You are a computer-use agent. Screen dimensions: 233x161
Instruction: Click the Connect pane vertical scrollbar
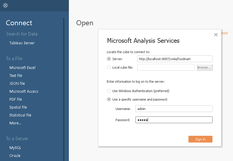click(x=64, y=89)
